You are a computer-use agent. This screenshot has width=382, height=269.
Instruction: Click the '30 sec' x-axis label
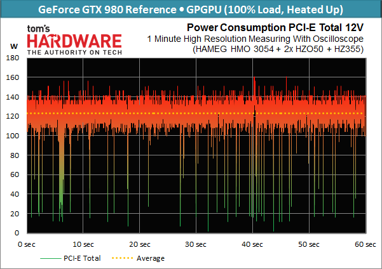pyautogui.click(x=196, y=244)
